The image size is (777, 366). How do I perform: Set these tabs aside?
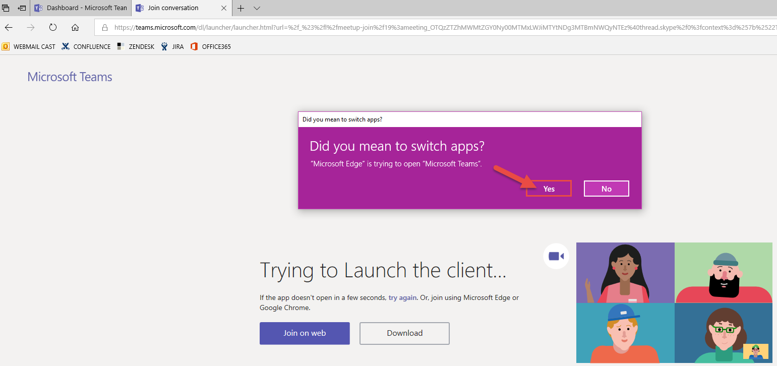click(x=22, y=8)
